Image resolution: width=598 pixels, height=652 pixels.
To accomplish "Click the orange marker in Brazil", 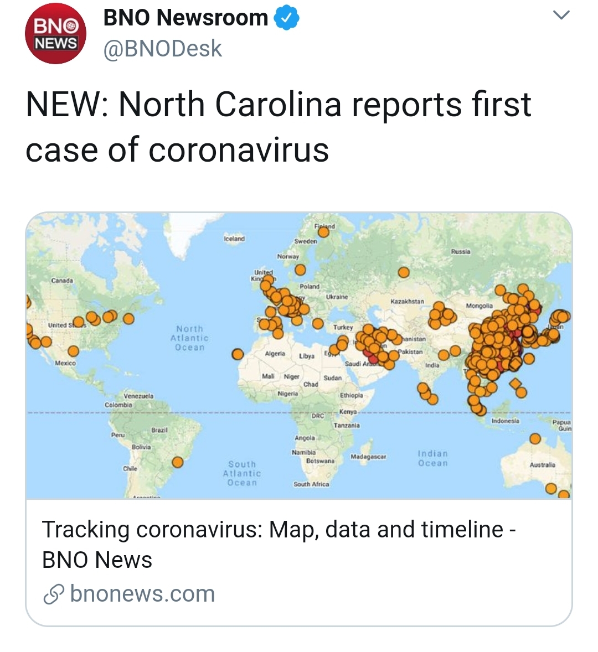I will point(178,462).
